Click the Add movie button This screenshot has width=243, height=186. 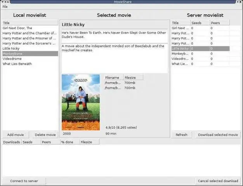(x=16, y=134)
